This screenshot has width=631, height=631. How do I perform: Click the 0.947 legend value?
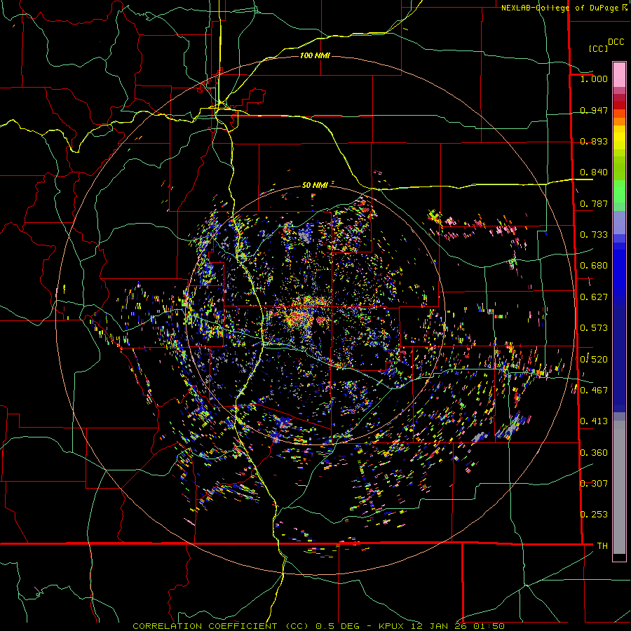[594, 110]
